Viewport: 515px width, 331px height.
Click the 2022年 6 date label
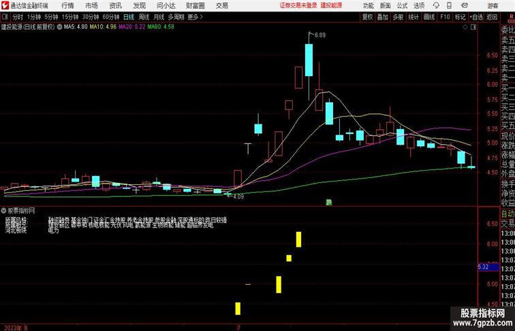(16, 328)
